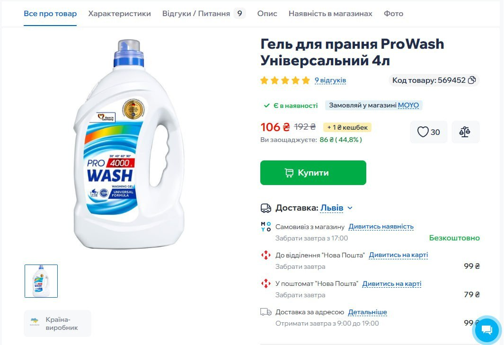This screenshot has height=345, width=504.
Task: Open the live chat bubble icon
Action: click(x=486, y=330)
